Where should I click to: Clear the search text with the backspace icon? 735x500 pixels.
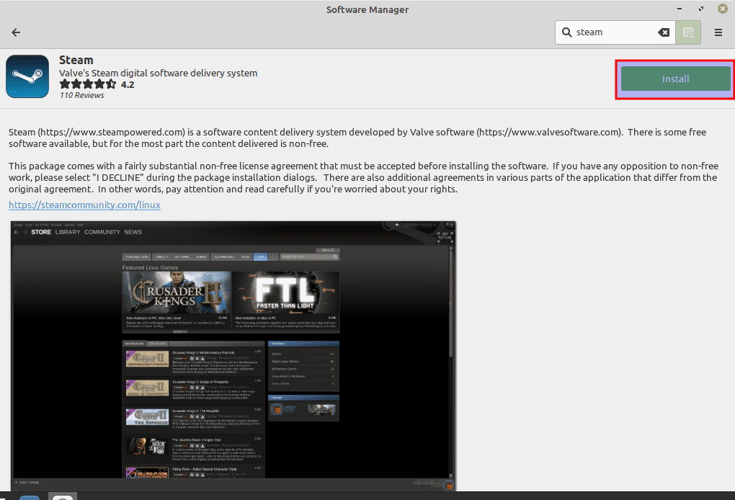(664, 32)
